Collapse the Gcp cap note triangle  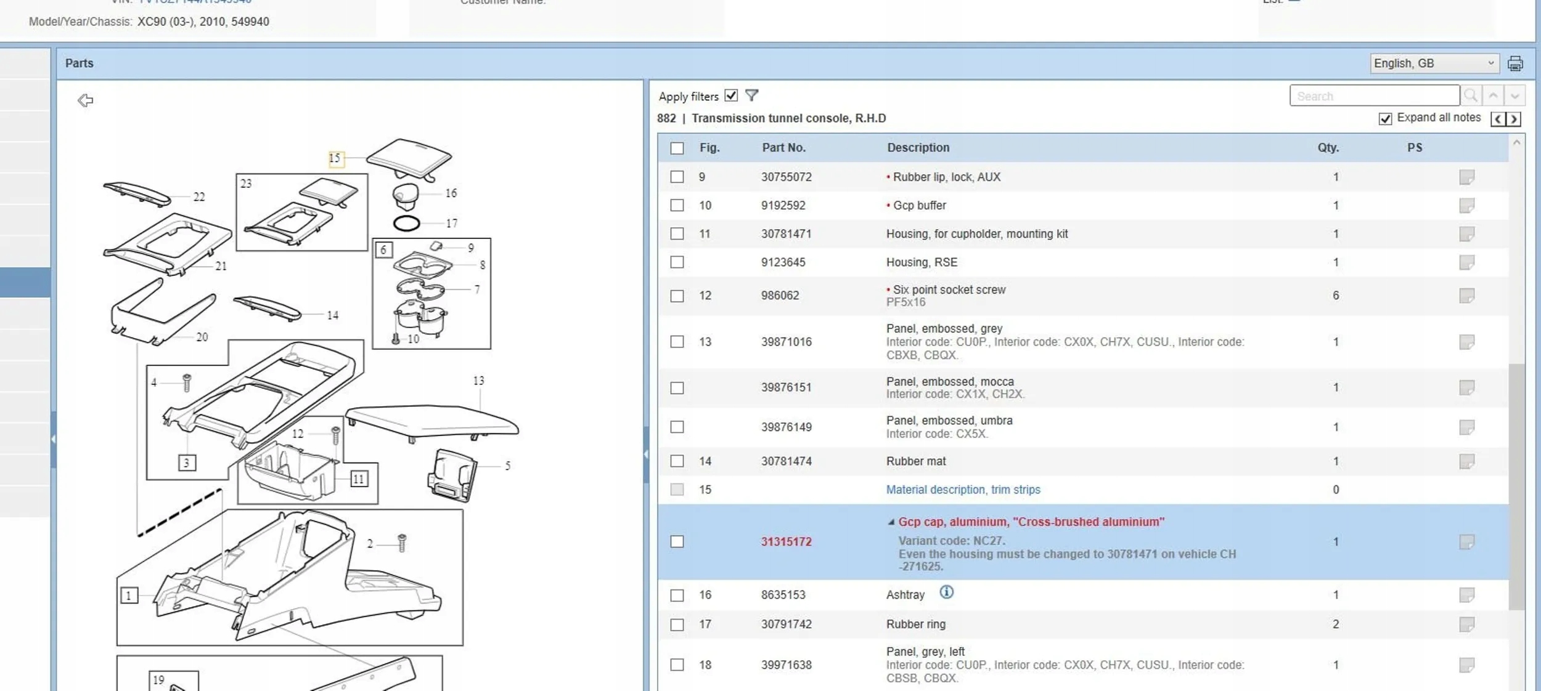(891, 522)
